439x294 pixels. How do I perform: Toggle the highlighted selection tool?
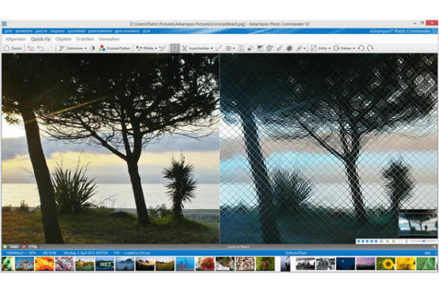[x=175, y=48]
